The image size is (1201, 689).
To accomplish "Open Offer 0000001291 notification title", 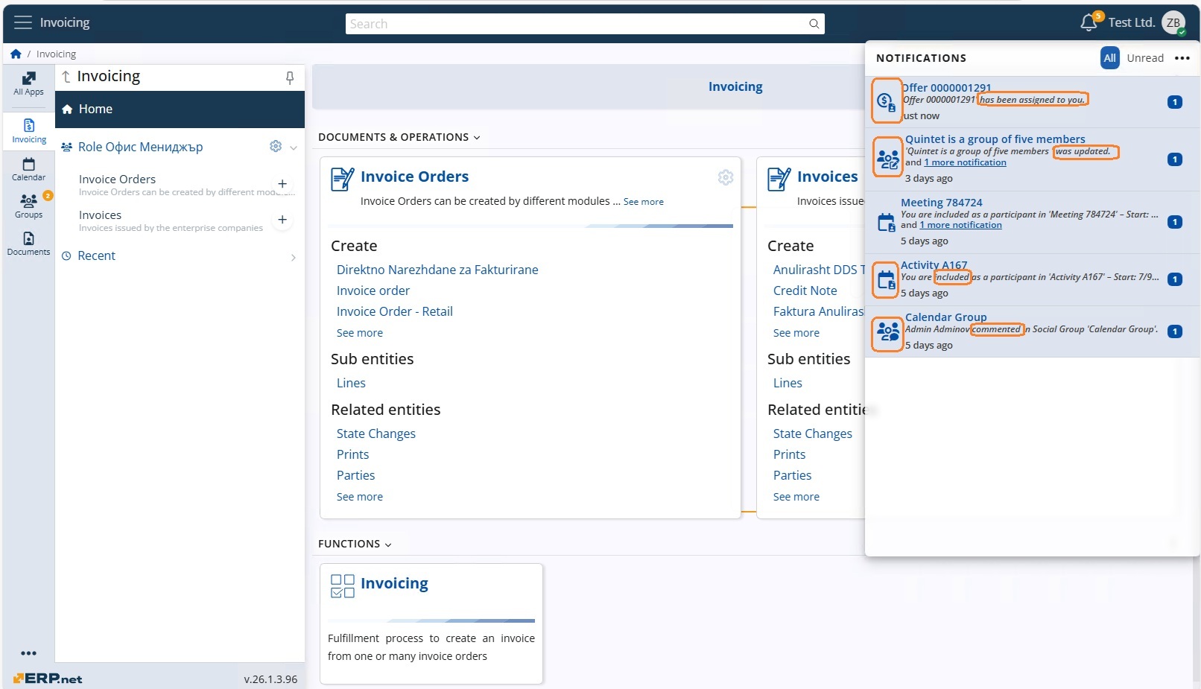I will pyautogui.click(x=947, y=87).
